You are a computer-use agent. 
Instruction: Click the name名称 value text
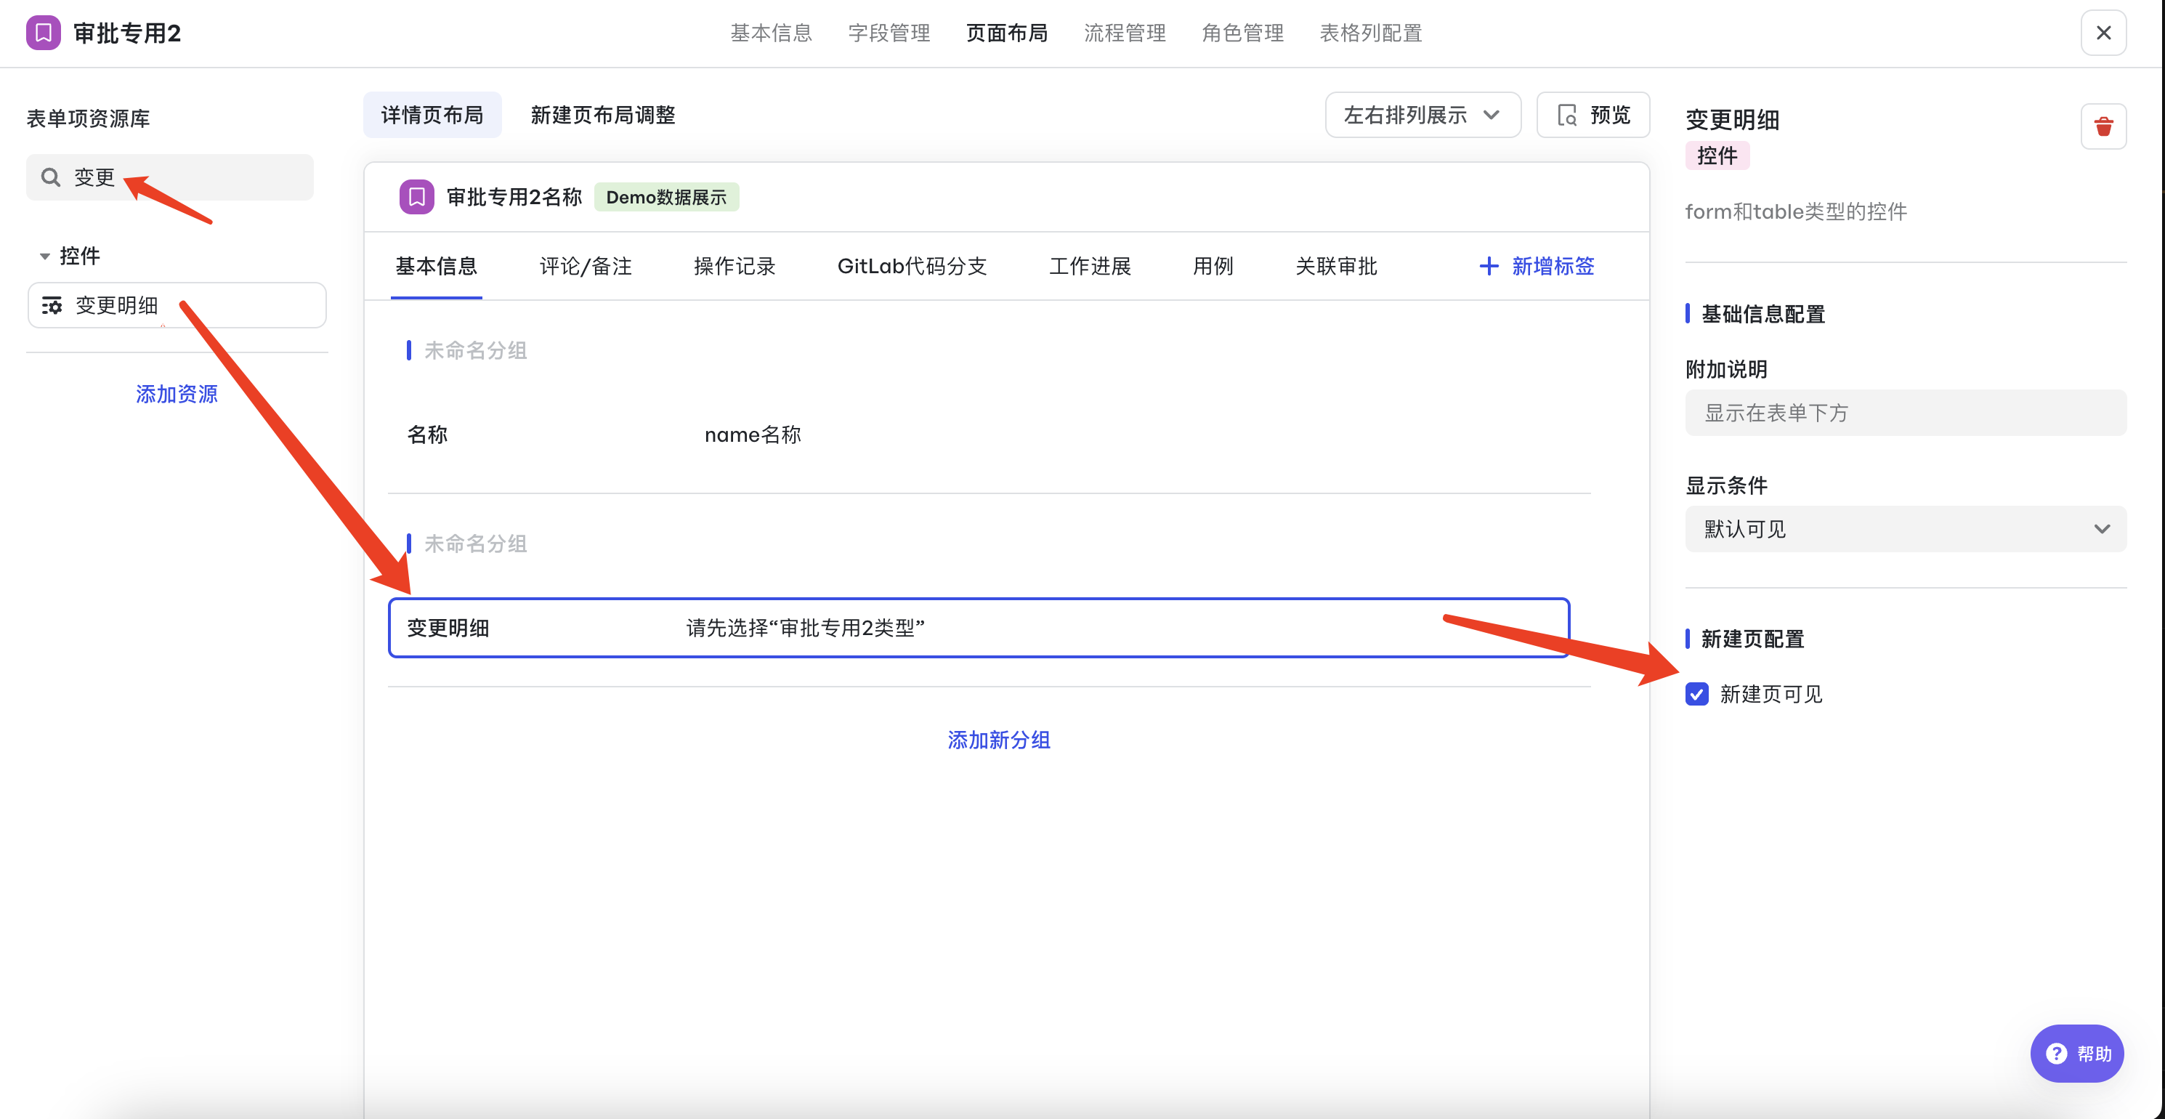tap(752, 435)
